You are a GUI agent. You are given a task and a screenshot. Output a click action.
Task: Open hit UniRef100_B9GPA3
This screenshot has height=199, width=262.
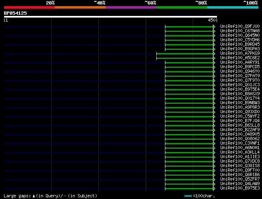[x=240, y=49]
